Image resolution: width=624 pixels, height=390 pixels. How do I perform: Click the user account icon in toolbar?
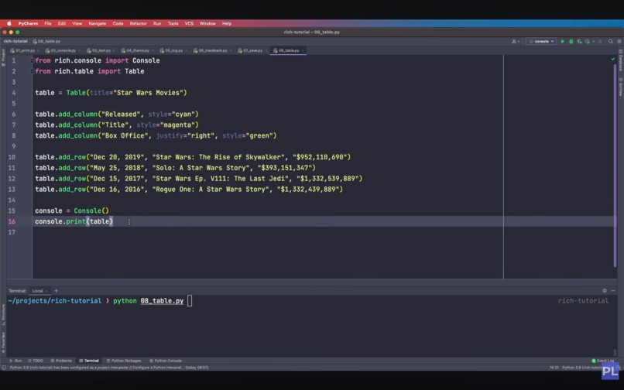tap(514, 41)
